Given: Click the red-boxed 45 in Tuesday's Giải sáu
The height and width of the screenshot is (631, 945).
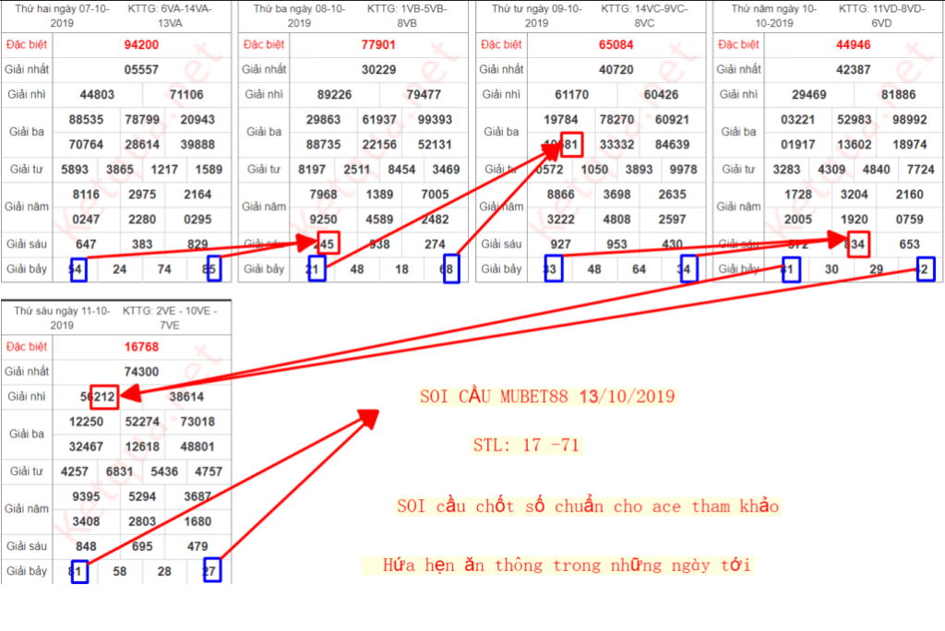Looking at the screenshot, I should [328, 244].
